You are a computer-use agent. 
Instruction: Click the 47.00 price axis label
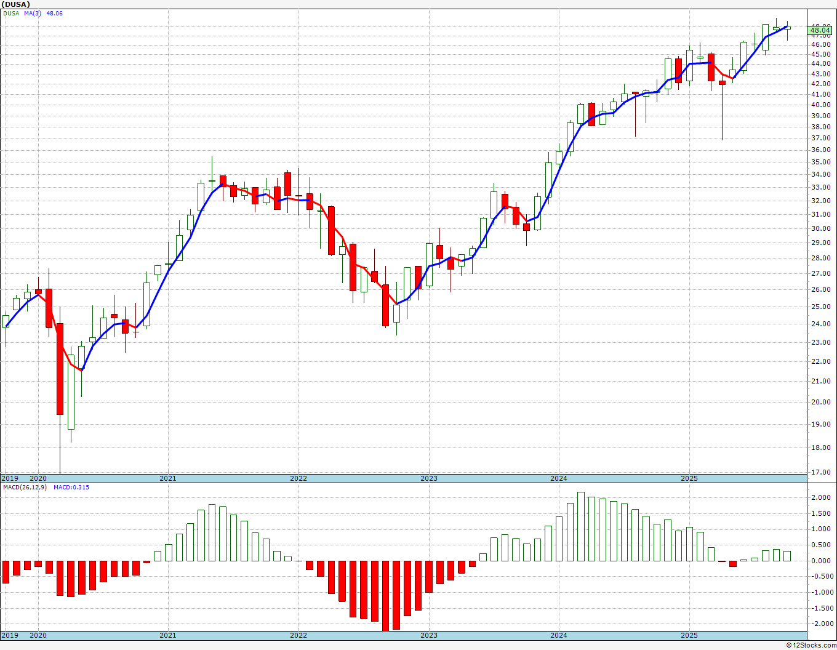(x=821, y=36)
